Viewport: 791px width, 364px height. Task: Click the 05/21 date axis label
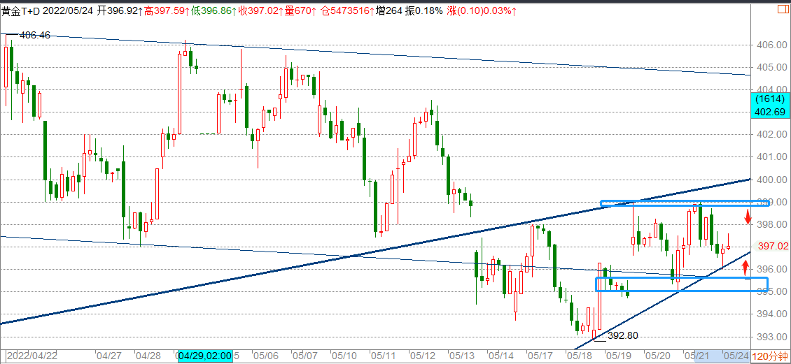point(698,356)
